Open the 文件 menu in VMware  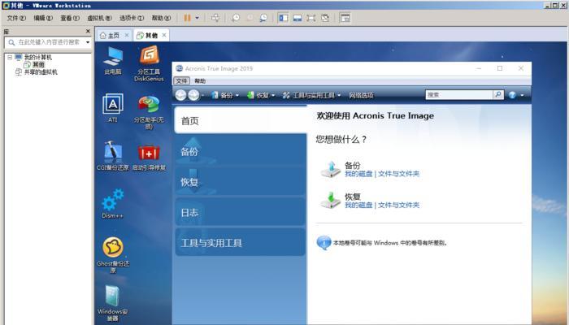16,18
